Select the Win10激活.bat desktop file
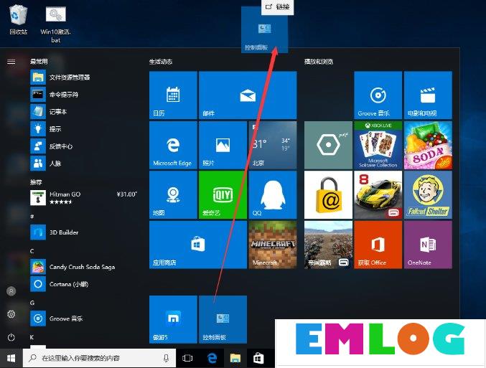 55,25
